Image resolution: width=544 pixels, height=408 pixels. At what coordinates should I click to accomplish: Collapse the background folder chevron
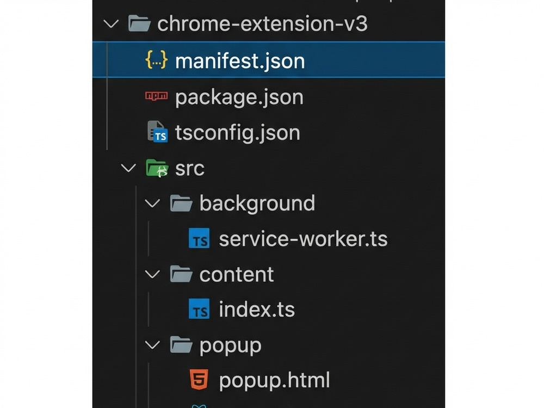point(152,203)
